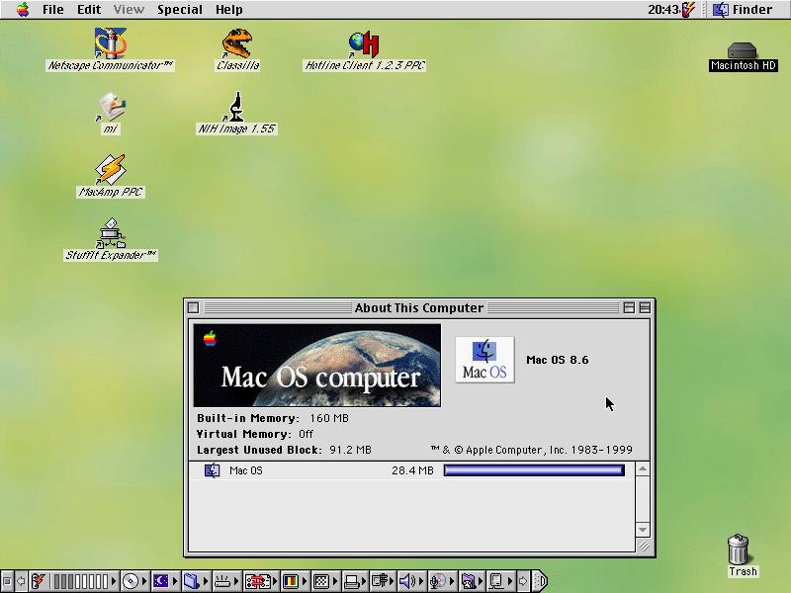Click the MacAmp PPC lightning icon

(x=111, y=169)
